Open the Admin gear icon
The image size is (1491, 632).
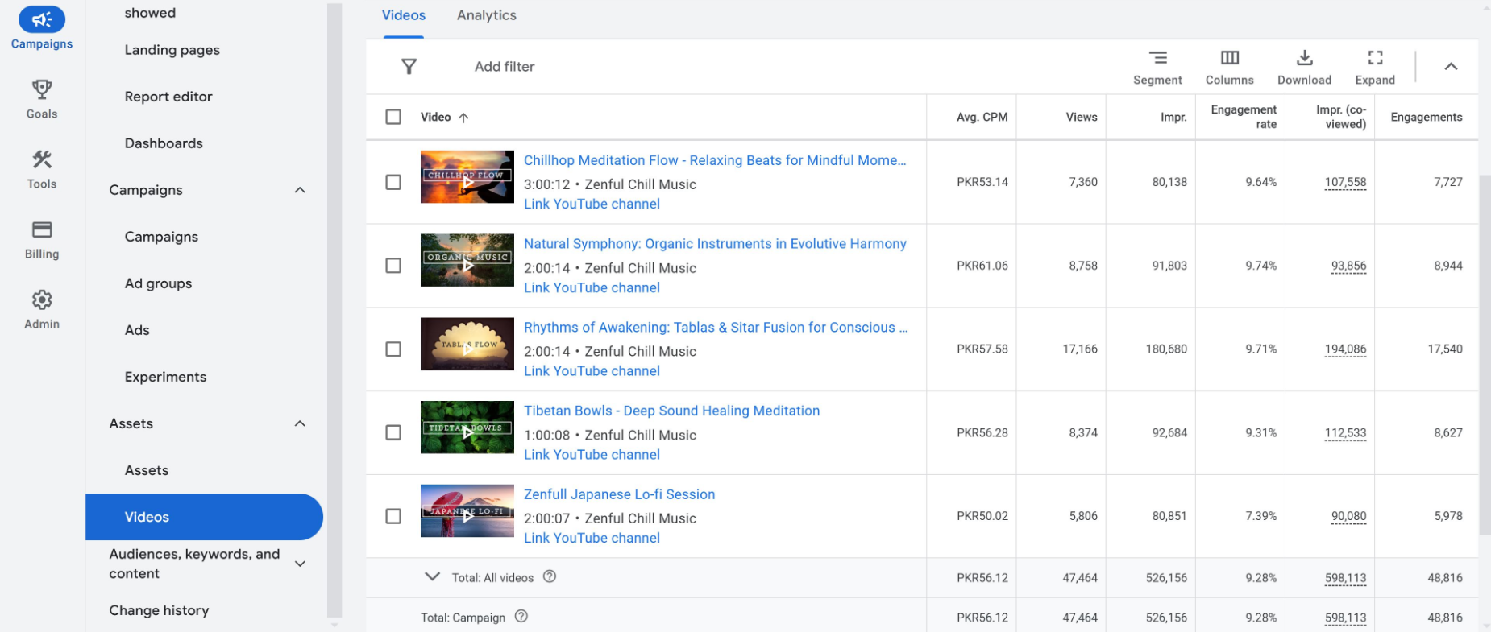pos(42,300)
